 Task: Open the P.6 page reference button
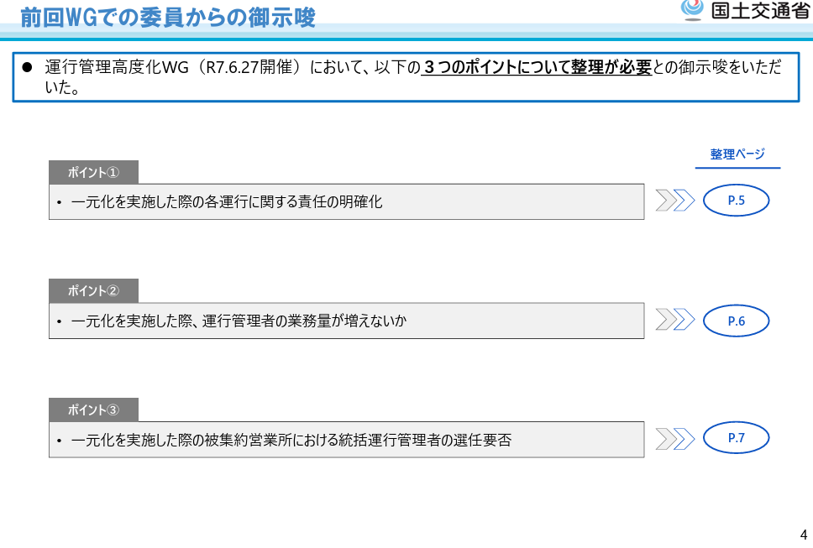coord(736,321)
